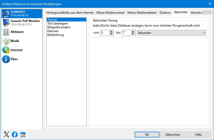Click the 'von' value input field

pos(105,33)
